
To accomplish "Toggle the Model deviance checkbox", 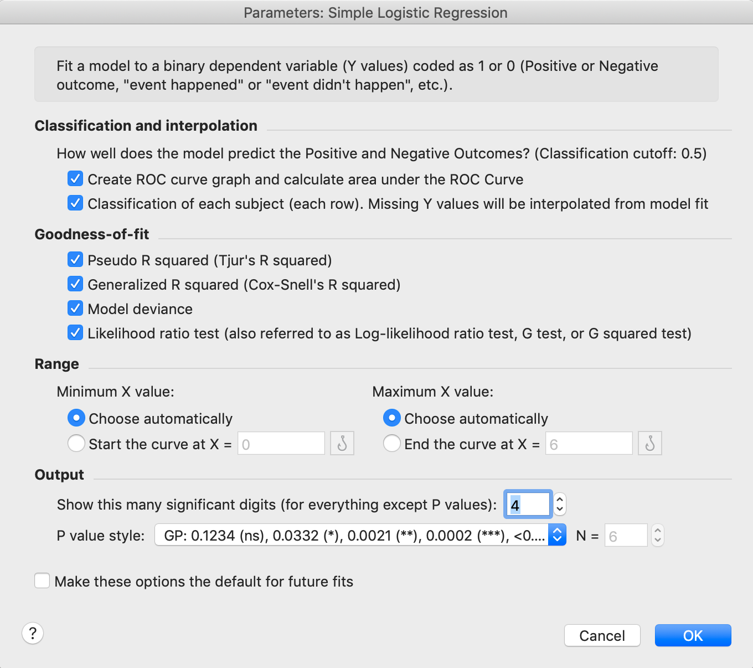I will coord(75,309).
